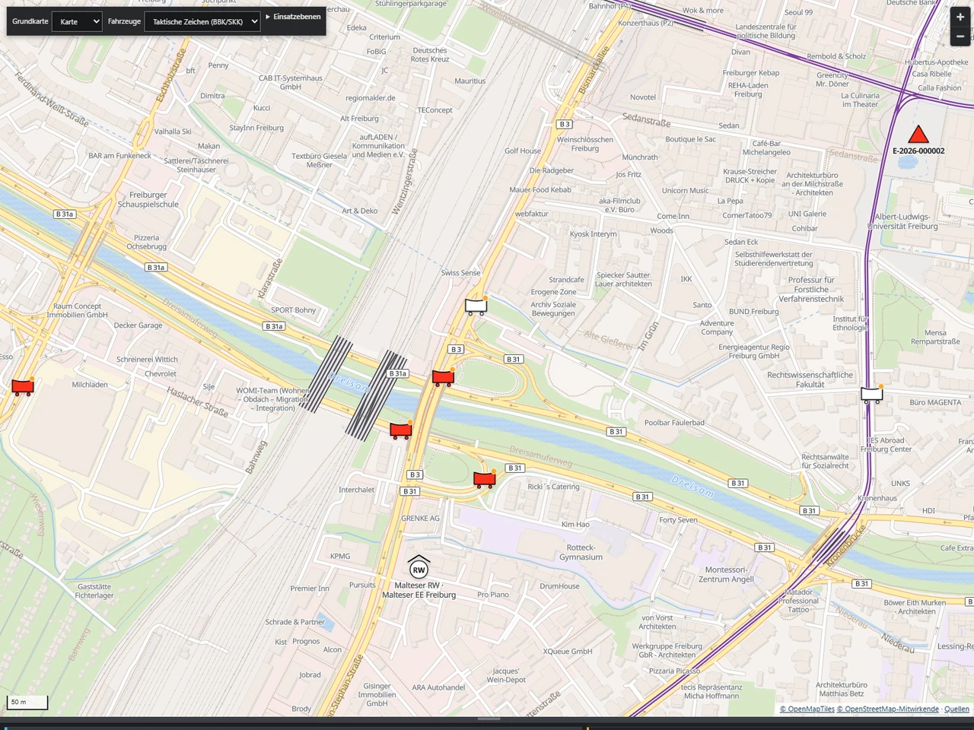This screenshot has width=974, height=730.
Task: Click the Gaststätte Fichtelager label
Action: click(94, 591)
